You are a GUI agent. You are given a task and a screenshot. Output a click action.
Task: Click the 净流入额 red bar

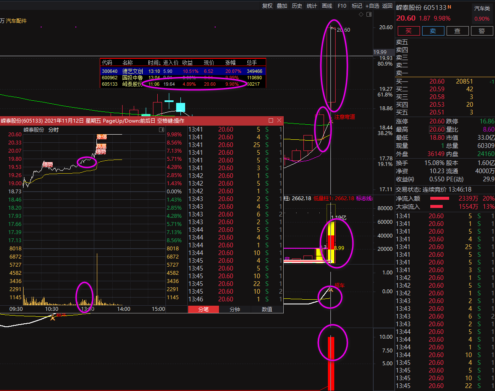tap(439, 199)
